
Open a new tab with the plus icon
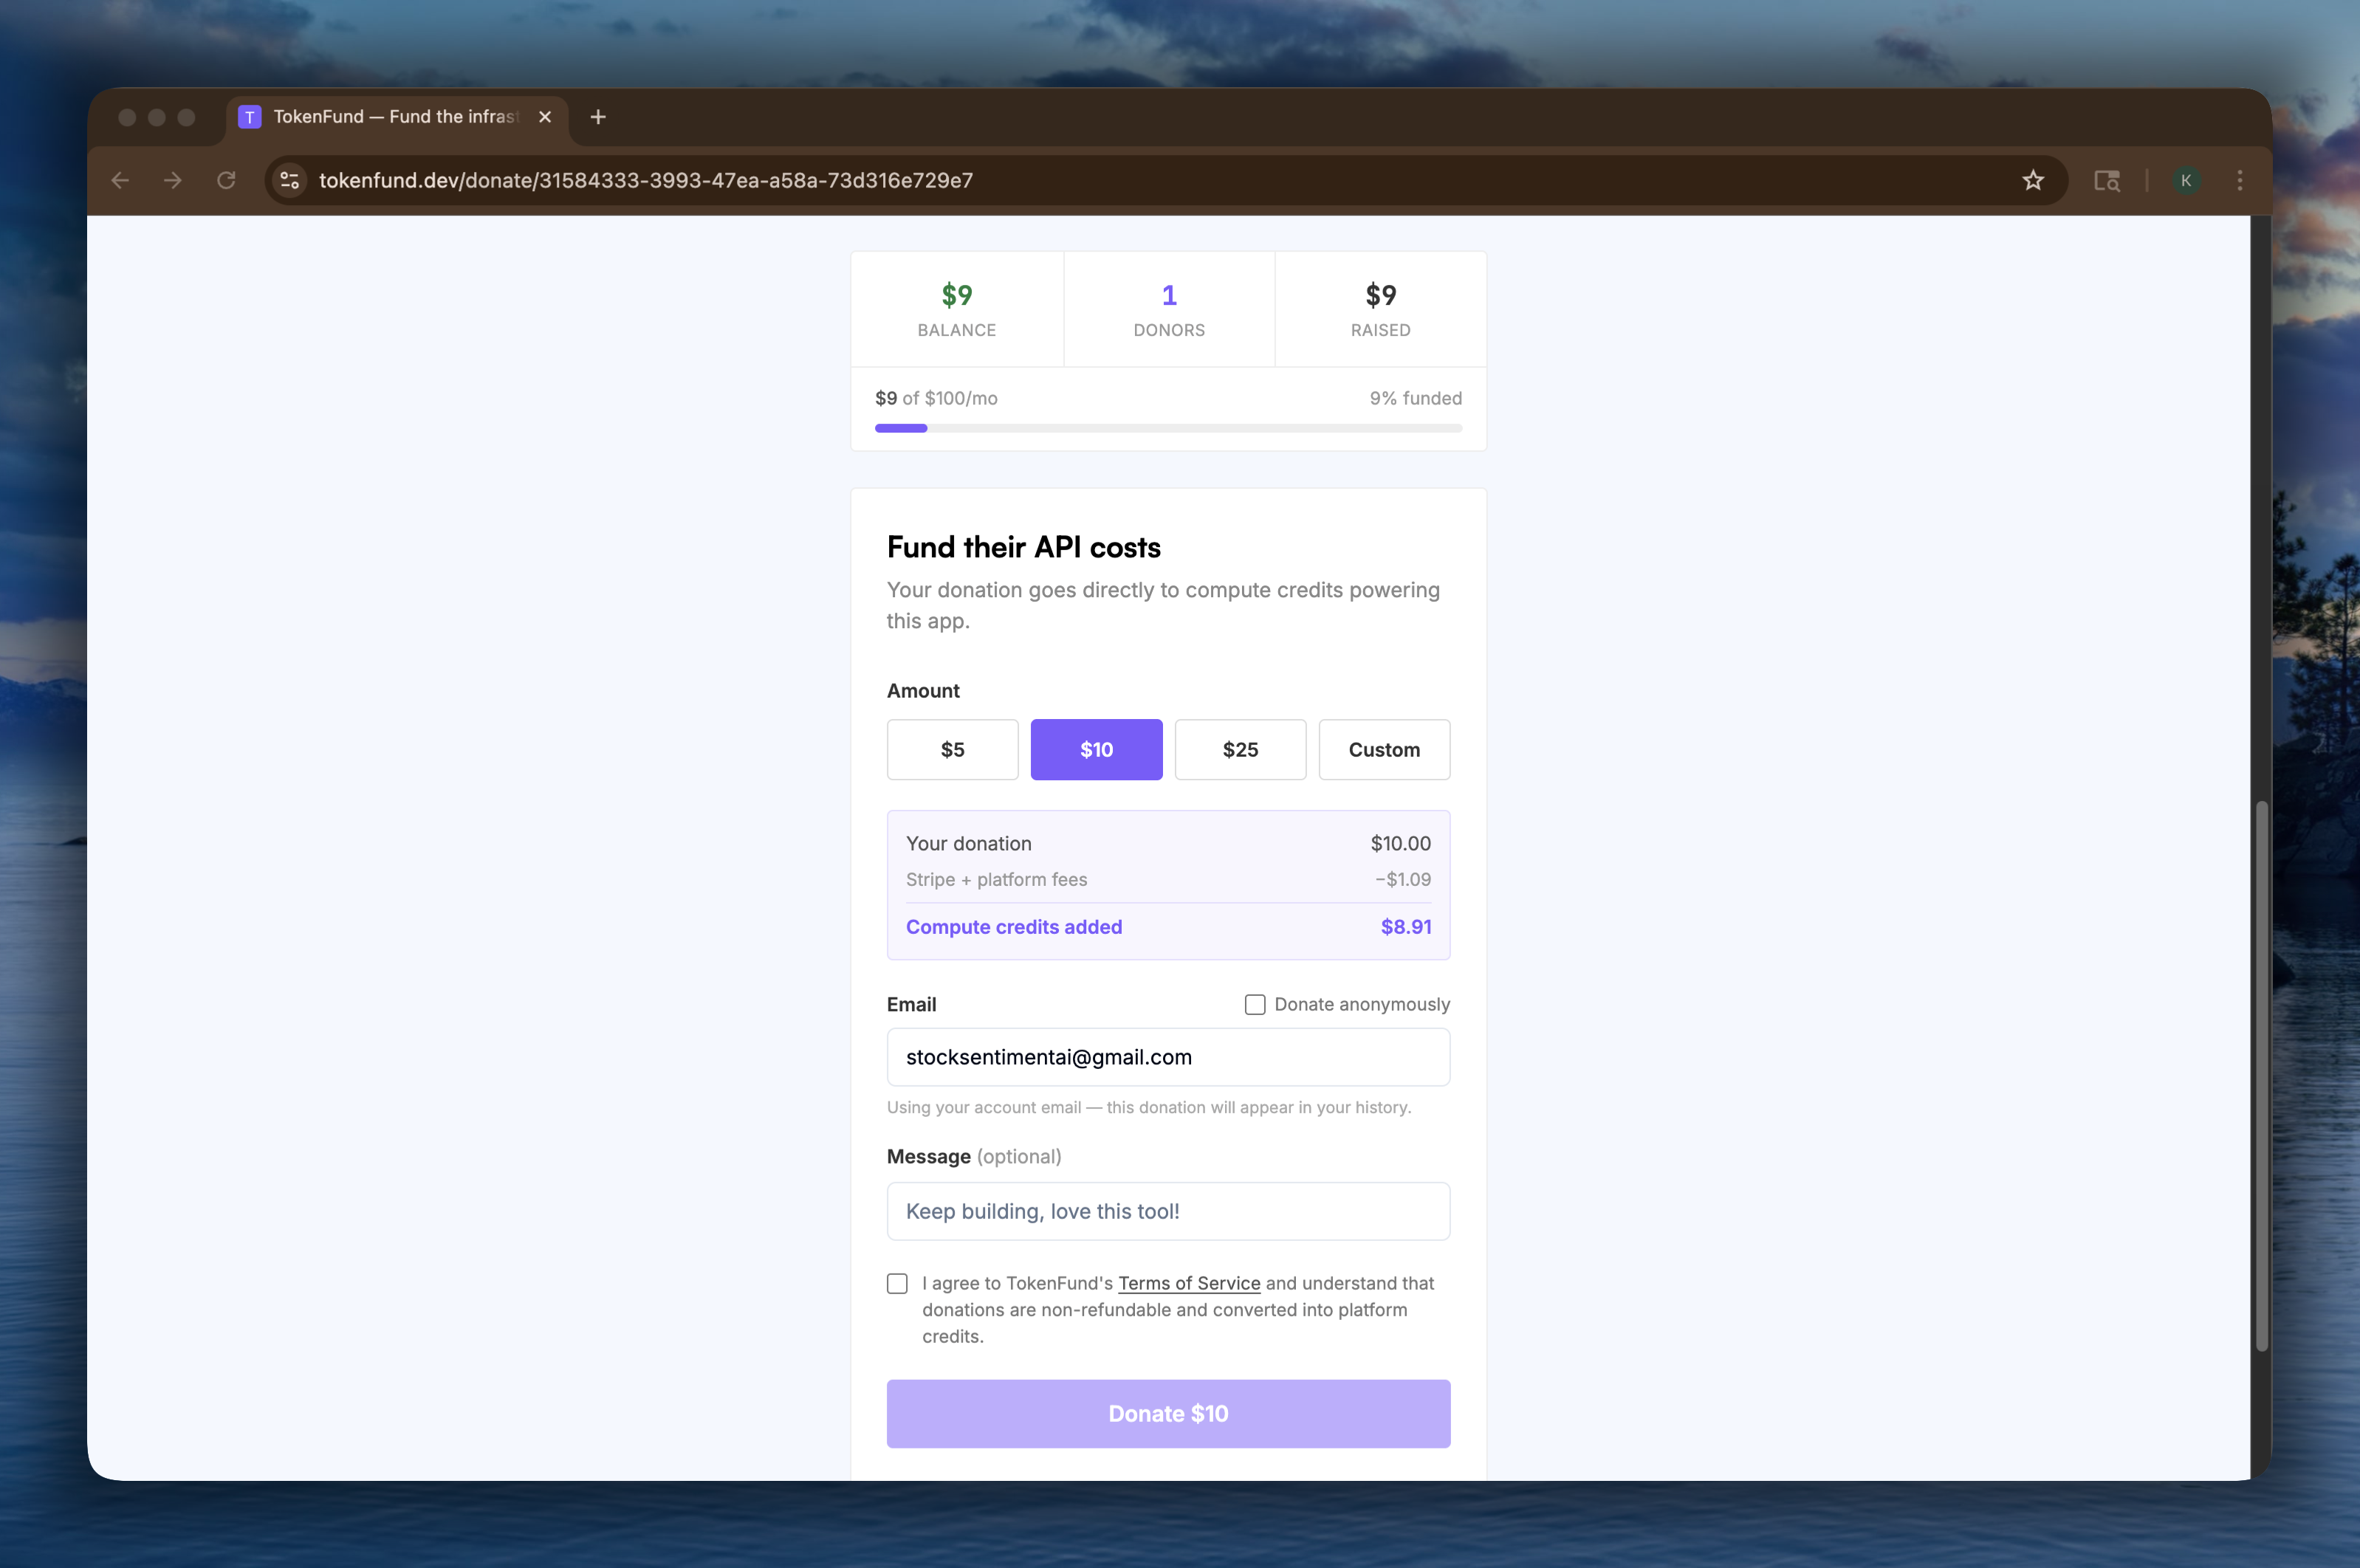coord(597,117)
